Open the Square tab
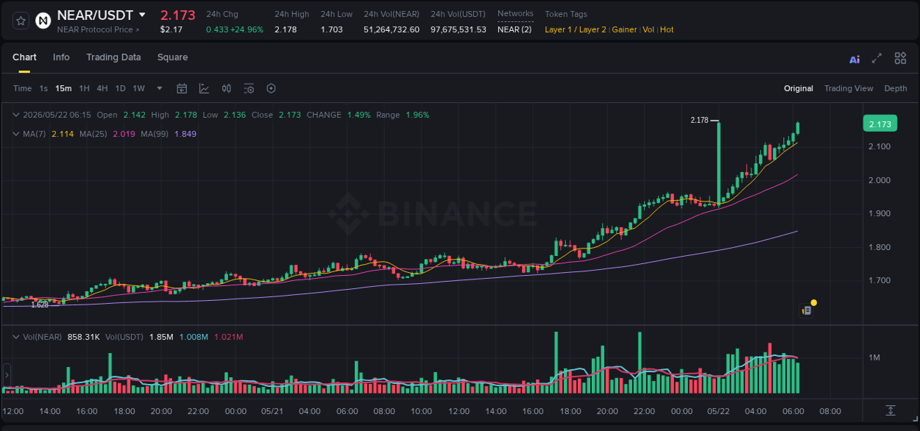Image resolution: width=920 pixels, height=431 pixels. click(x=172, y=57)
